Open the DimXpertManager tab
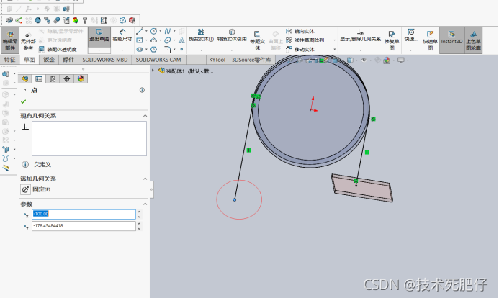499x298 pixels. click(x=67, y=78)
